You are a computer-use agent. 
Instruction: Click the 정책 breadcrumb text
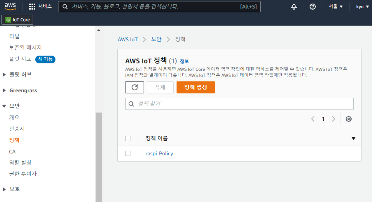tap(180, 39)
